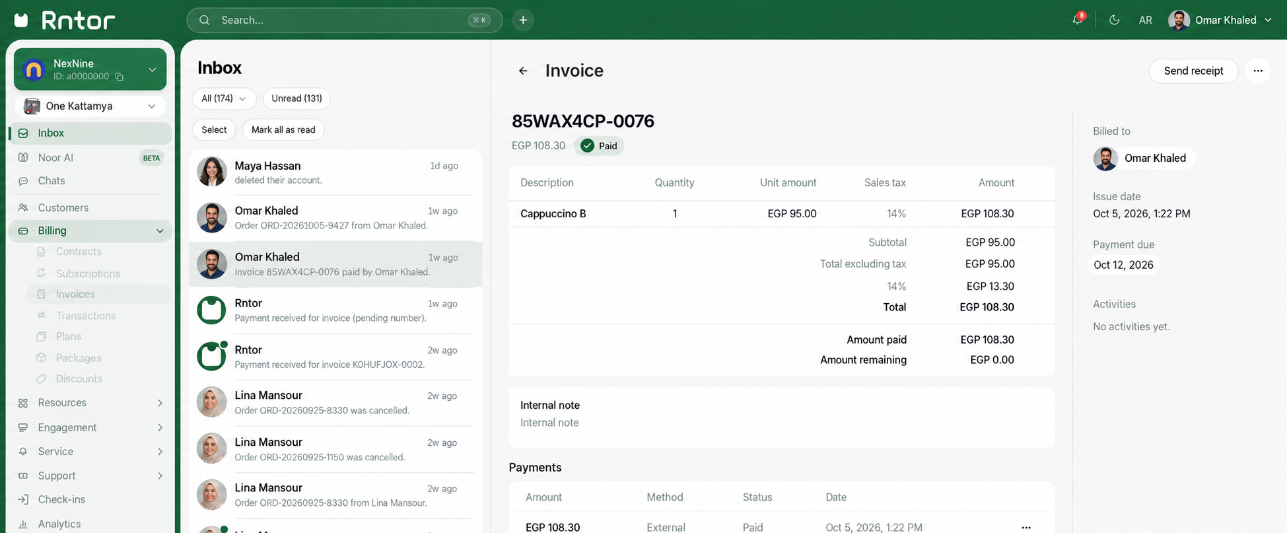Click the Select button in Inbox

coord(214,129)
